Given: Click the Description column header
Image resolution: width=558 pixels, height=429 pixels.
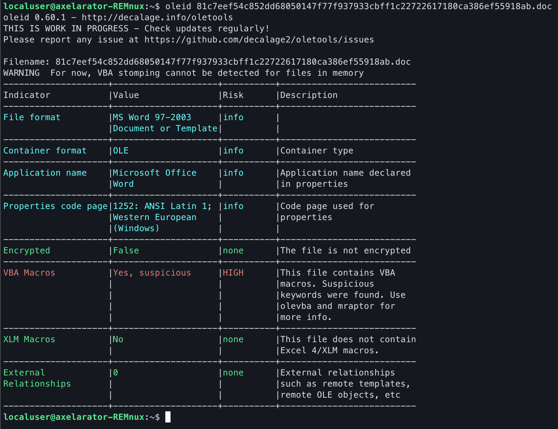Looking at the screenshot, I should (309, 95).
